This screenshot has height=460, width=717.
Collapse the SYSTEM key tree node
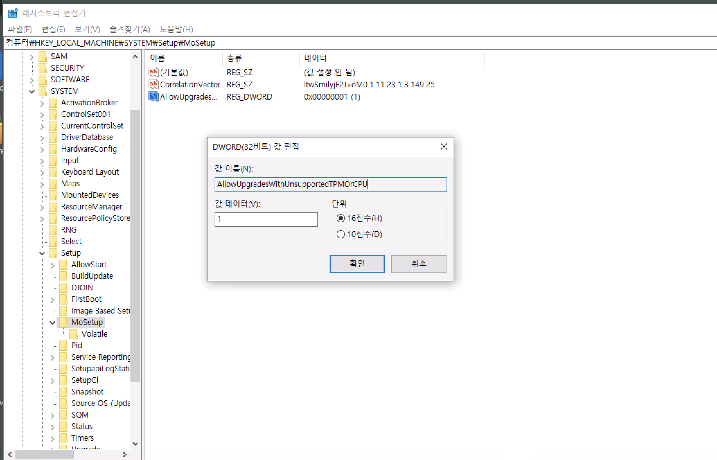click(x=32, y=91)
